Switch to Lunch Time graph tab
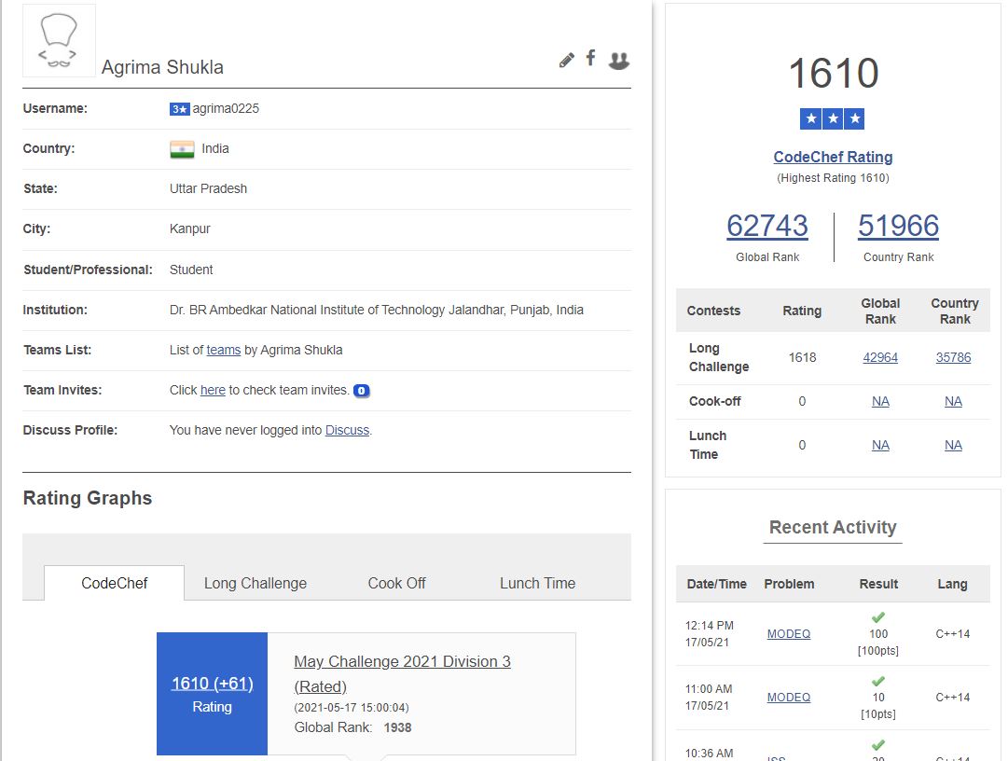This screenshot has height=761, width=1008. point(537,583)
